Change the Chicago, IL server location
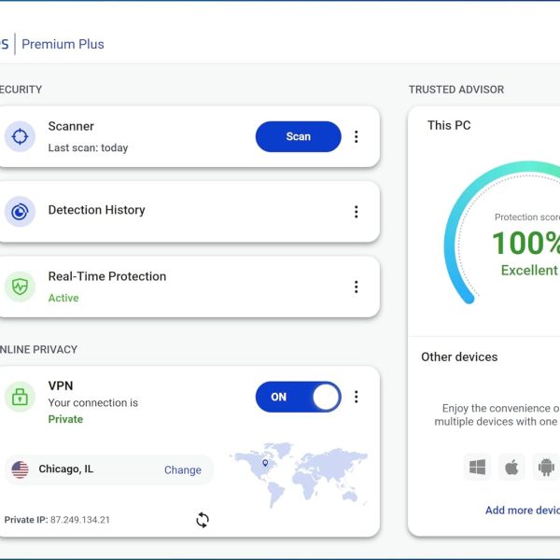The height and width of the screenshot is (560, 560). pyautogui.click(x=182, y=470)
